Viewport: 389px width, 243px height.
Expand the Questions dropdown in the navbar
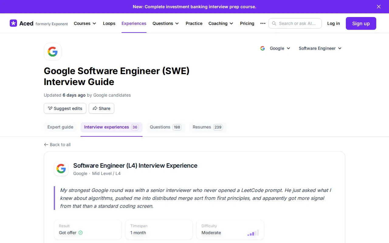coord(166,23)
